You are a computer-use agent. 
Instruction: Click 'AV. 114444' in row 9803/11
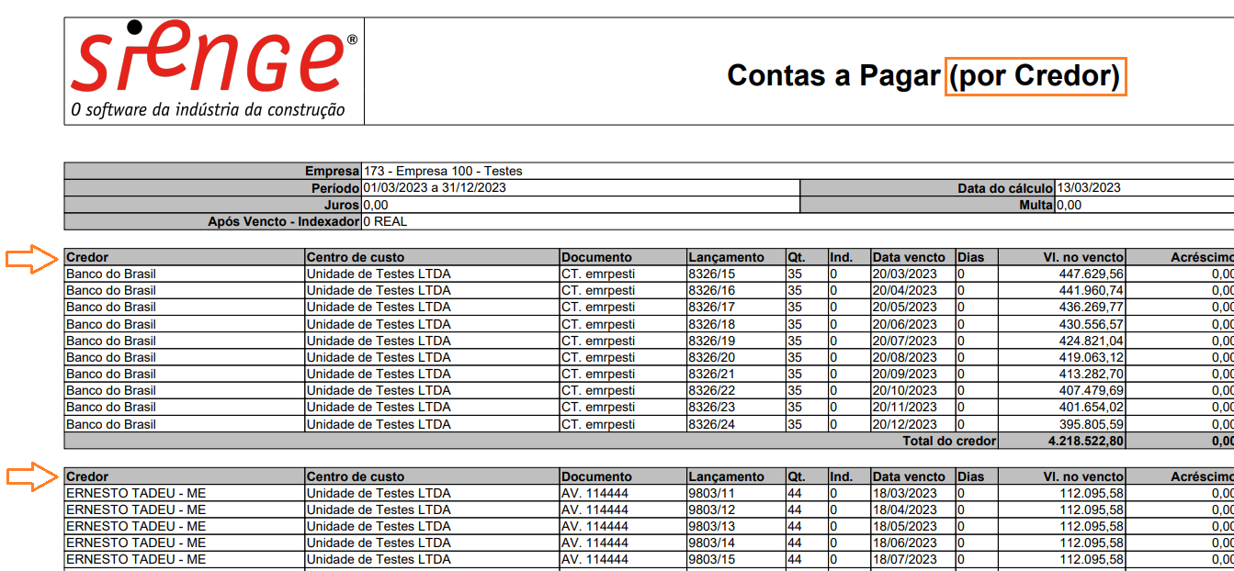(594, 493)
